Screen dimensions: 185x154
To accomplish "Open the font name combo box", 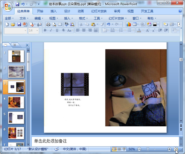I will 16,31.
